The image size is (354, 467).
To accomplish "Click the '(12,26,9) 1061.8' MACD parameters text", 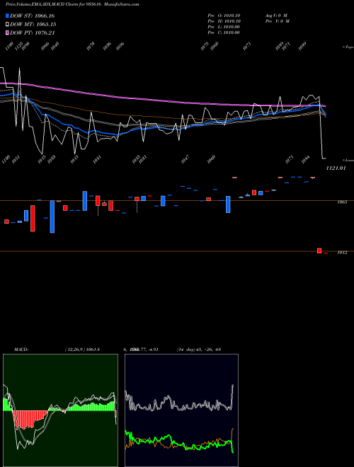I will click(x=82, y=349).
